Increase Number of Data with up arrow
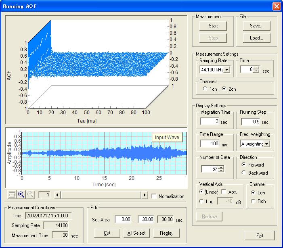Screen dimensions: 283x248 click(221, 167)
